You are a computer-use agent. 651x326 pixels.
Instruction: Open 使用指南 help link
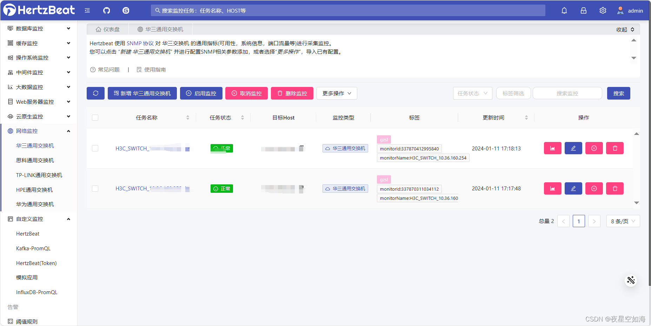coord(151,69)
